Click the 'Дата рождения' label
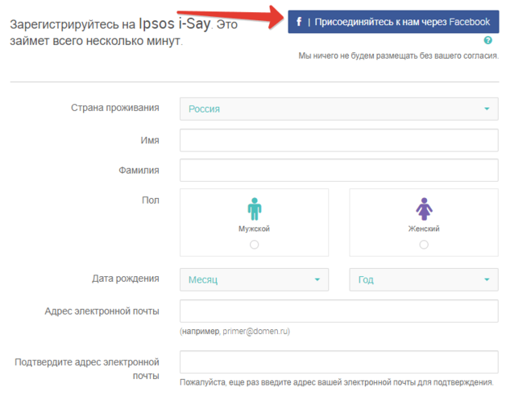 click(x=126, y=278)
